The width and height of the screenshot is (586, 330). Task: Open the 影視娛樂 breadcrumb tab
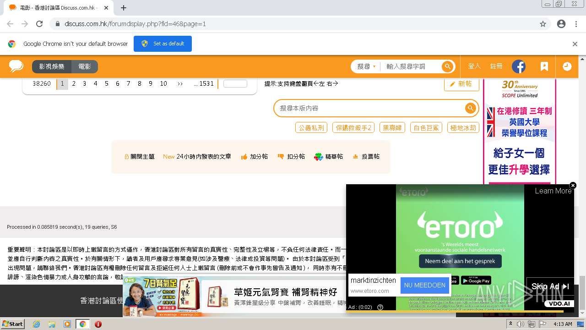pos(52,66)
